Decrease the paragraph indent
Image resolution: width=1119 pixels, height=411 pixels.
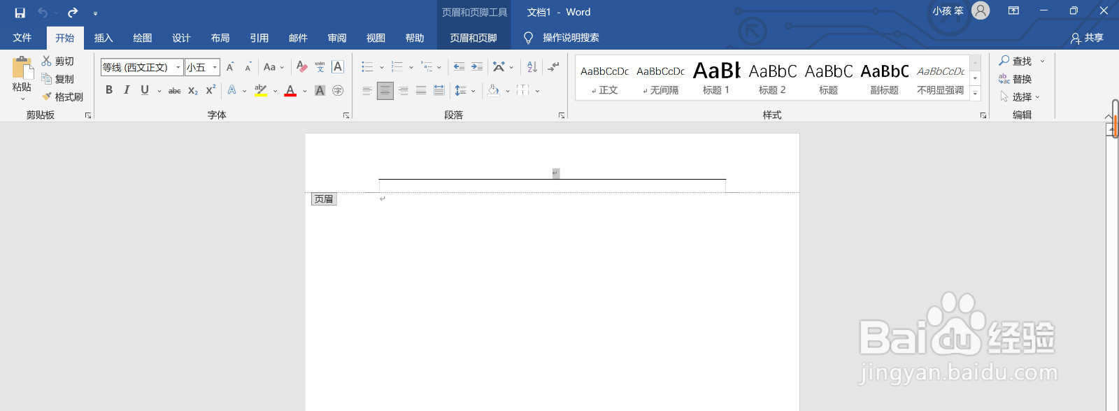[459, 67]
